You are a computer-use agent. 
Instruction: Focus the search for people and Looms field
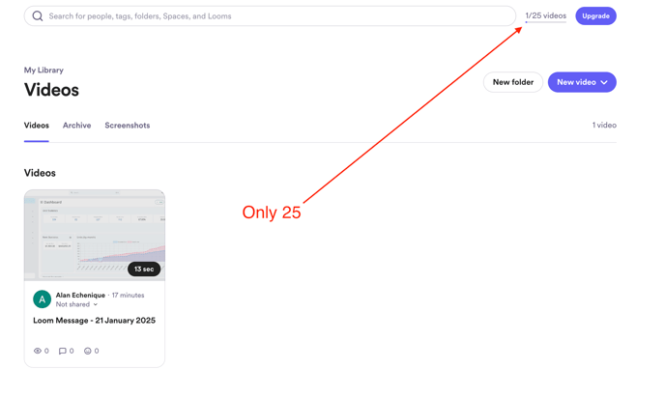coord(270,16)
